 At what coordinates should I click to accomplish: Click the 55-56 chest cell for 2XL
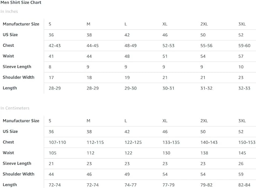coord(206,45)
